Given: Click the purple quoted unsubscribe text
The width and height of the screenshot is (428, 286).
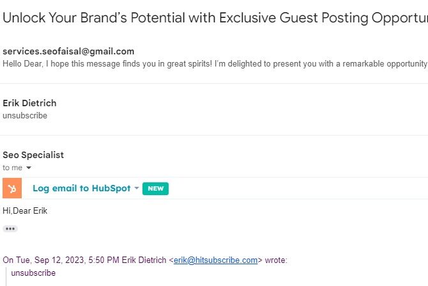Looking at the screenshot, I should 33,273.
